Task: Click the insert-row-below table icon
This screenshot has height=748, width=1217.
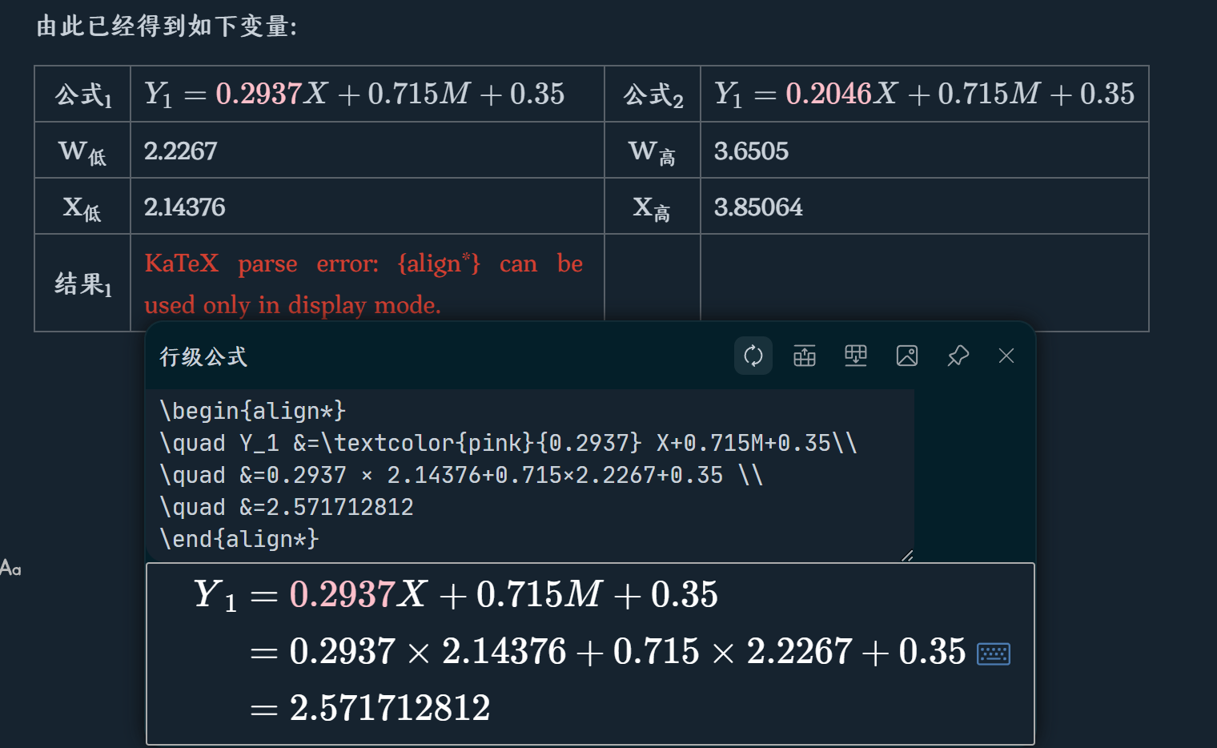Action: (856, 356)
